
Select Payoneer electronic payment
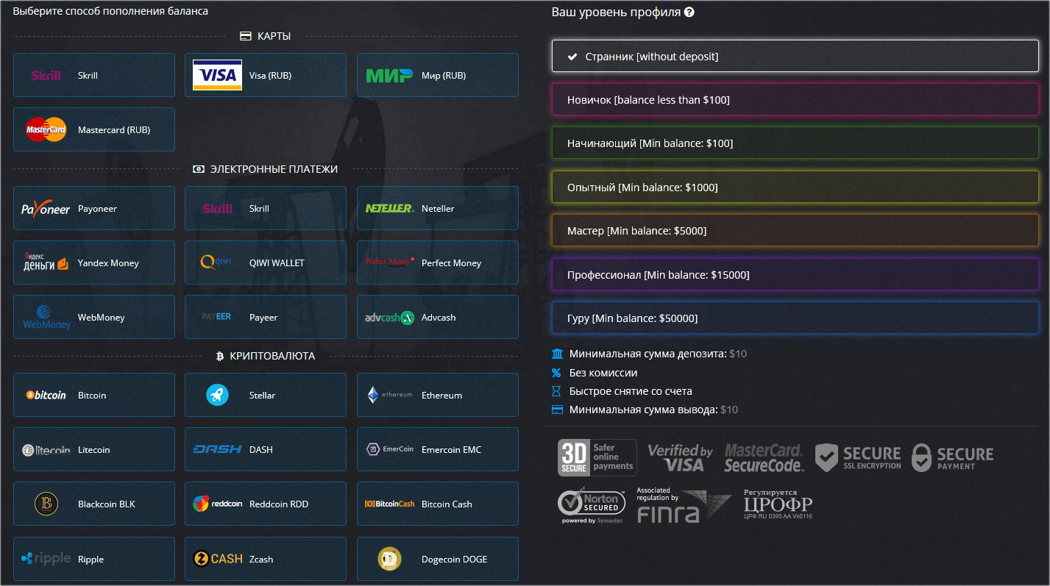(94, 208)
